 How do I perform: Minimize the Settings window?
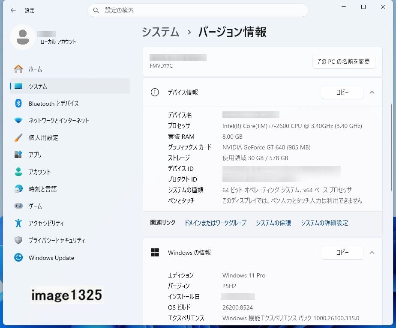tap(344, 7)
